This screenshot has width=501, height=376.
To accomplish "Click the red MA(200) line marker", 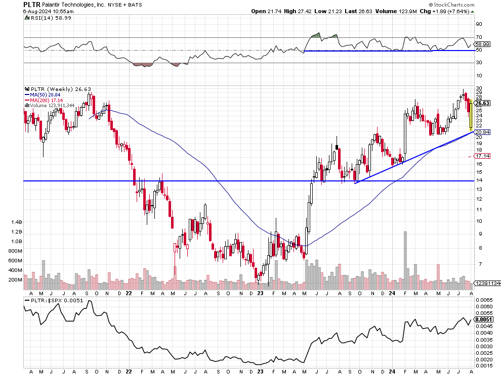I will pyautogui.click(x=27, y=100).
